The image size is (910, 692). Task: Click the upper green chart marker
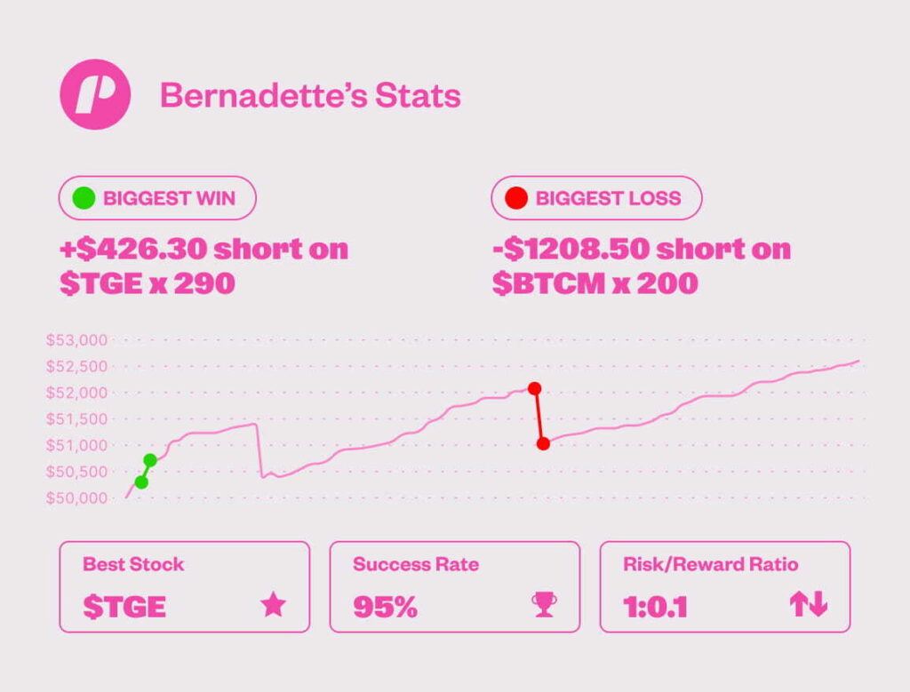point(150,460)
